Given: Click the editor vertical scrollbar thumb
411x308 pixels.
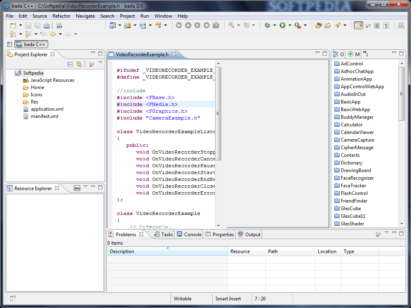Looking at the screenshot, I should (218, 113).
